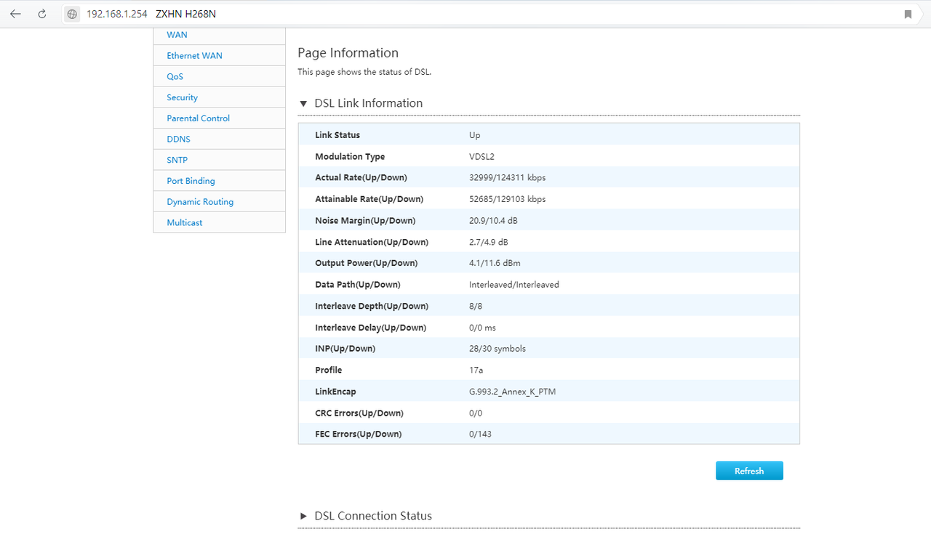Click the DSL Link Information heading text
The width and height of the screenshot is (931, 542).
[368, 103]
